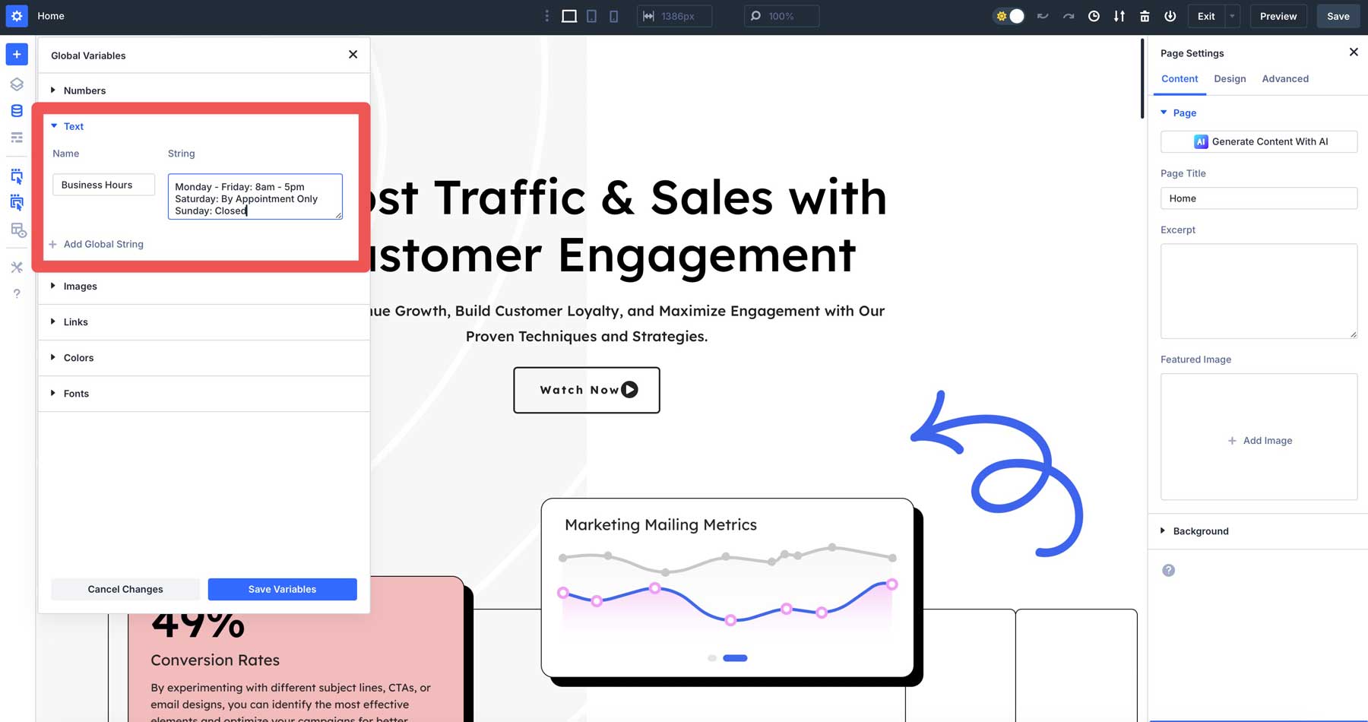Click the add module plus icon

pyautogui.click(x=17, y=55)
